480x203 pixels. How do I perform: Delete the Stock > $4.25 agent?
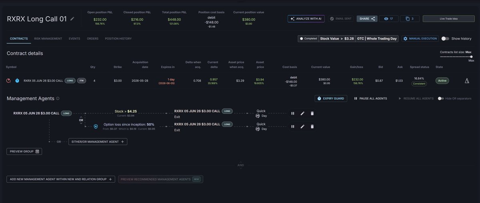coord(312,113)
